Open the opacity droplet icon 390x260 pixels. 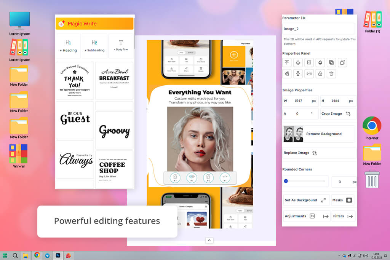coord(320,62)
